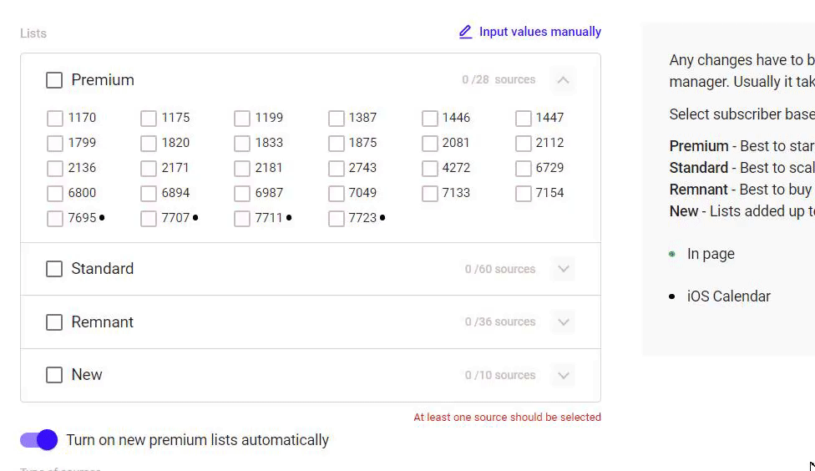Screen dimensions: 815x471
Task: Enable source 2136 checkbox
Action: point(54,168)
